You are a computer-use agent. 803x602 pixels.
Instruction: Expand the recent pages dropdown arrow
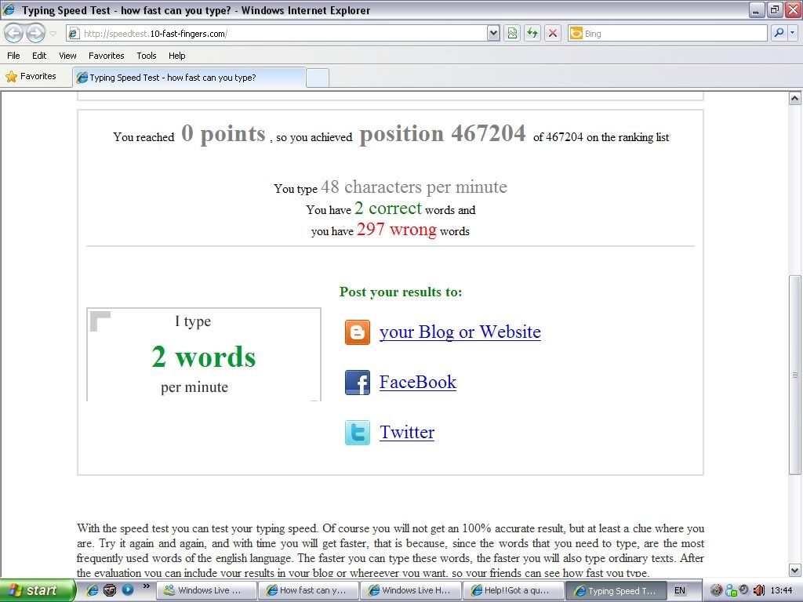point(53,34)
